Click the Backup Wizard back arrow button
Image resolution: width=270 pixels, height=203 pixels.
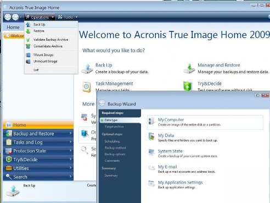102,103
